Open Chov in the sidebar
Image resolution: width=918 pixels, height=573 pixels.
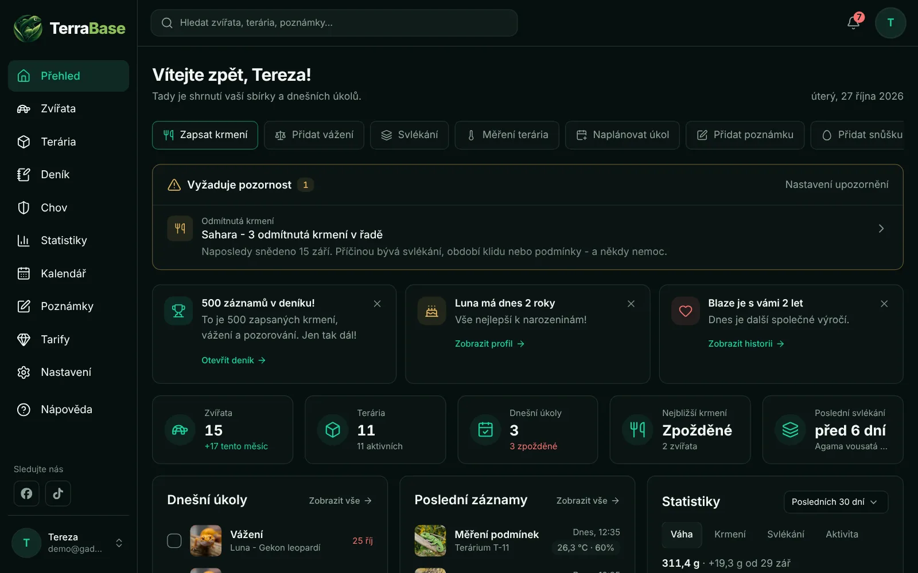(68, 207)
